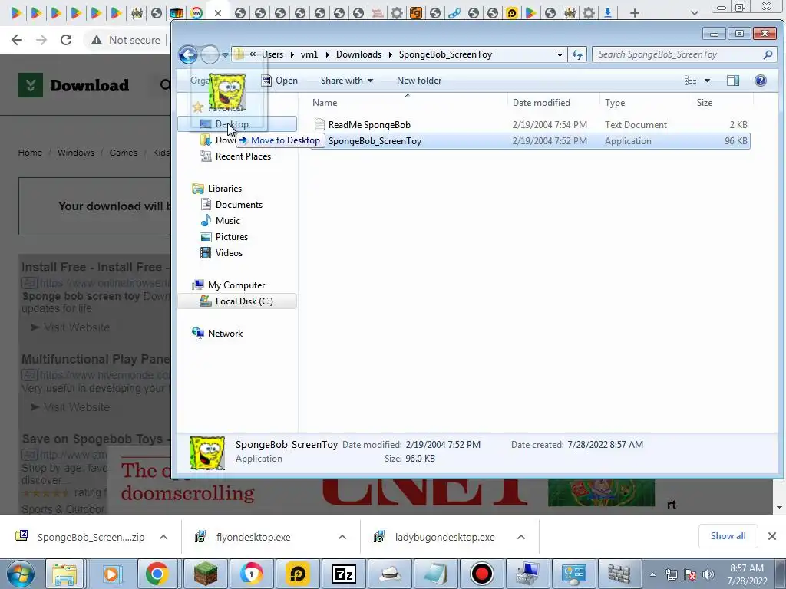Click vm1 in the address breadcrumb
786x589 pixels.
click(309, 54)
